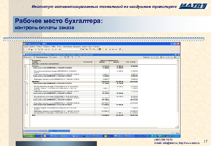211x146 pixels.
Task: Click the period selection ellipsis button
Action: tap(177, 57)
